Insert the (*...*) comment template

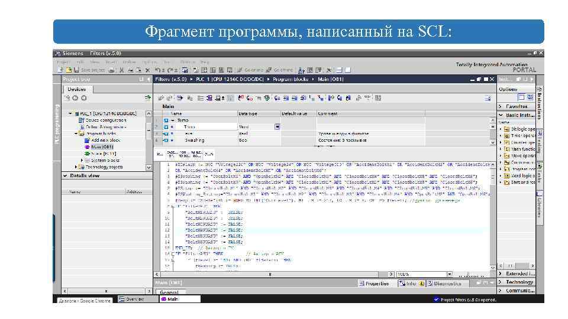click(209, 154)
